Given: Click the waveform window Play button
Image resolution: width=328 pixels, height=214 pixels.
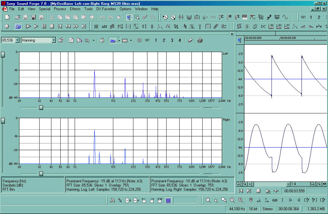Looking at the screenshot, I should pyautogui.click(x=268, y=191).
